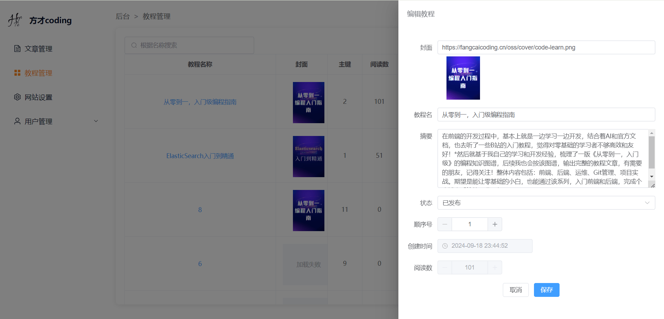Focus the 根据名称搜索 search box

coord(190,45)
